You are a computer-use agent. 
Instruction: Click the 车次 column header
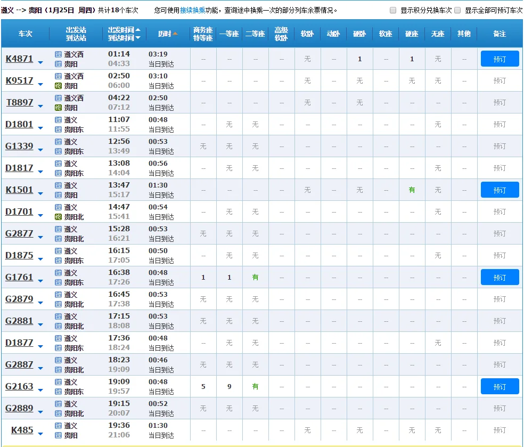tap(25, 34)
